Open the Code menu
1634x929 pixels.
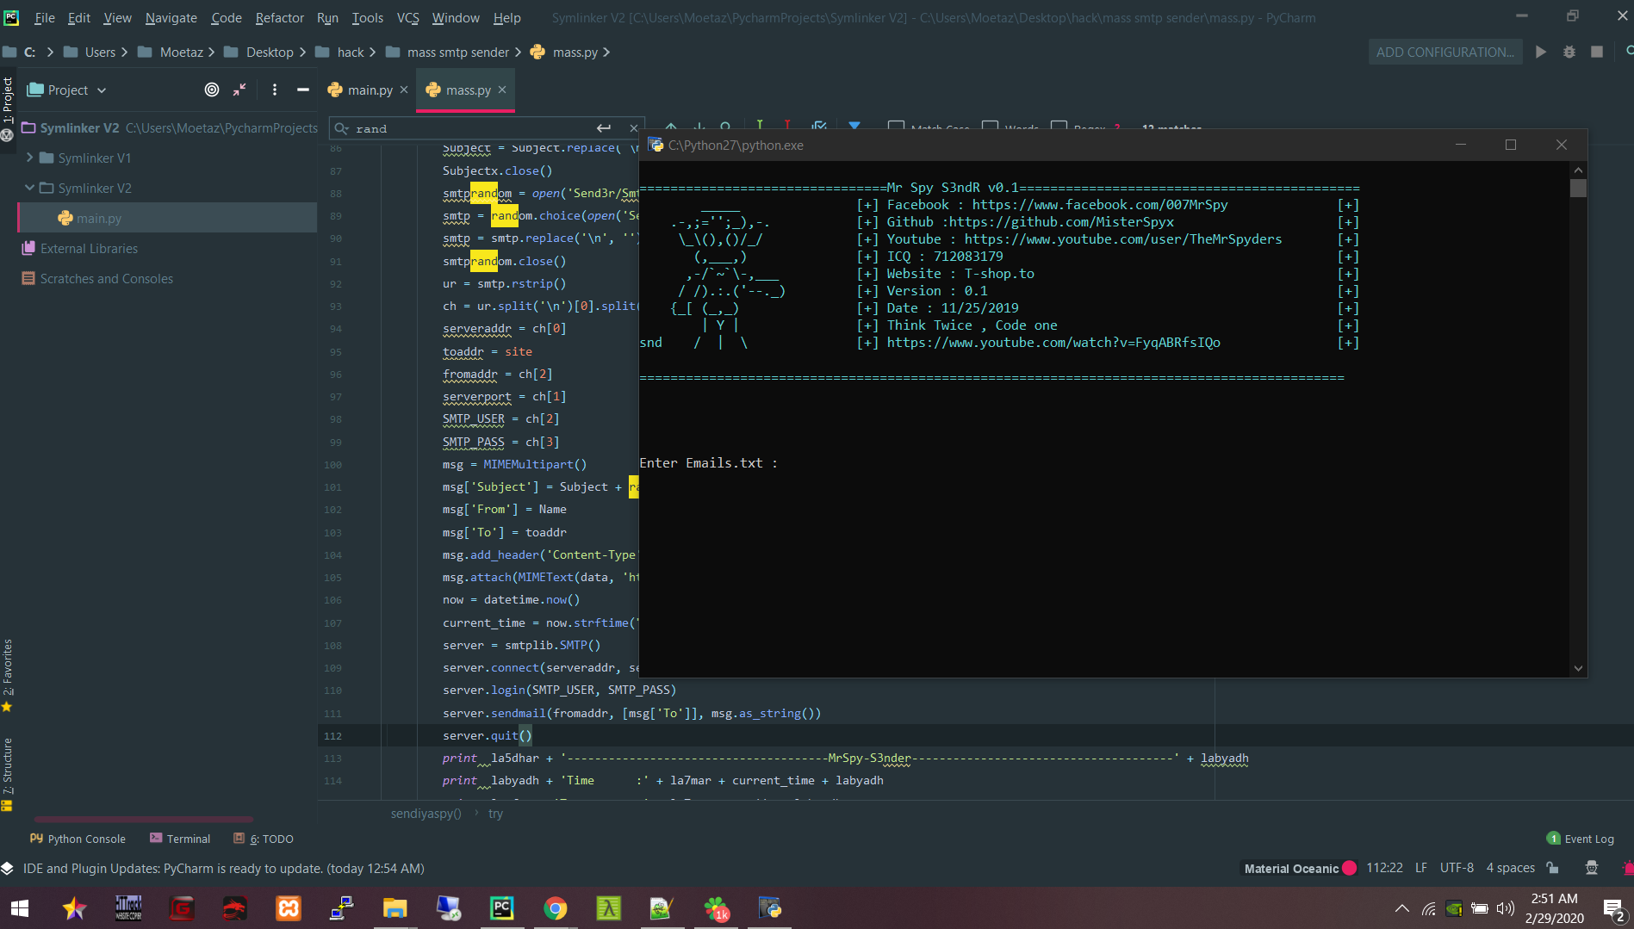226,17
